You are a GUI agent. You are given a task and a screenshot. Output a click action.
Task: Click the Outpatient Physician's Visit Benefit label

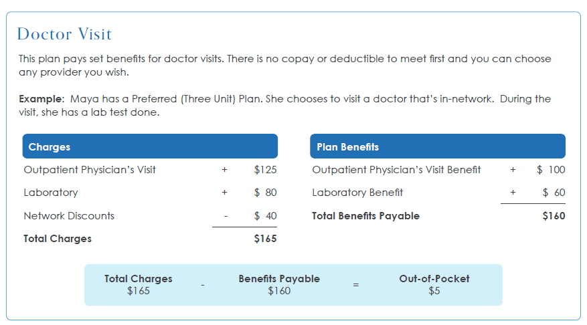click(396, 170)
